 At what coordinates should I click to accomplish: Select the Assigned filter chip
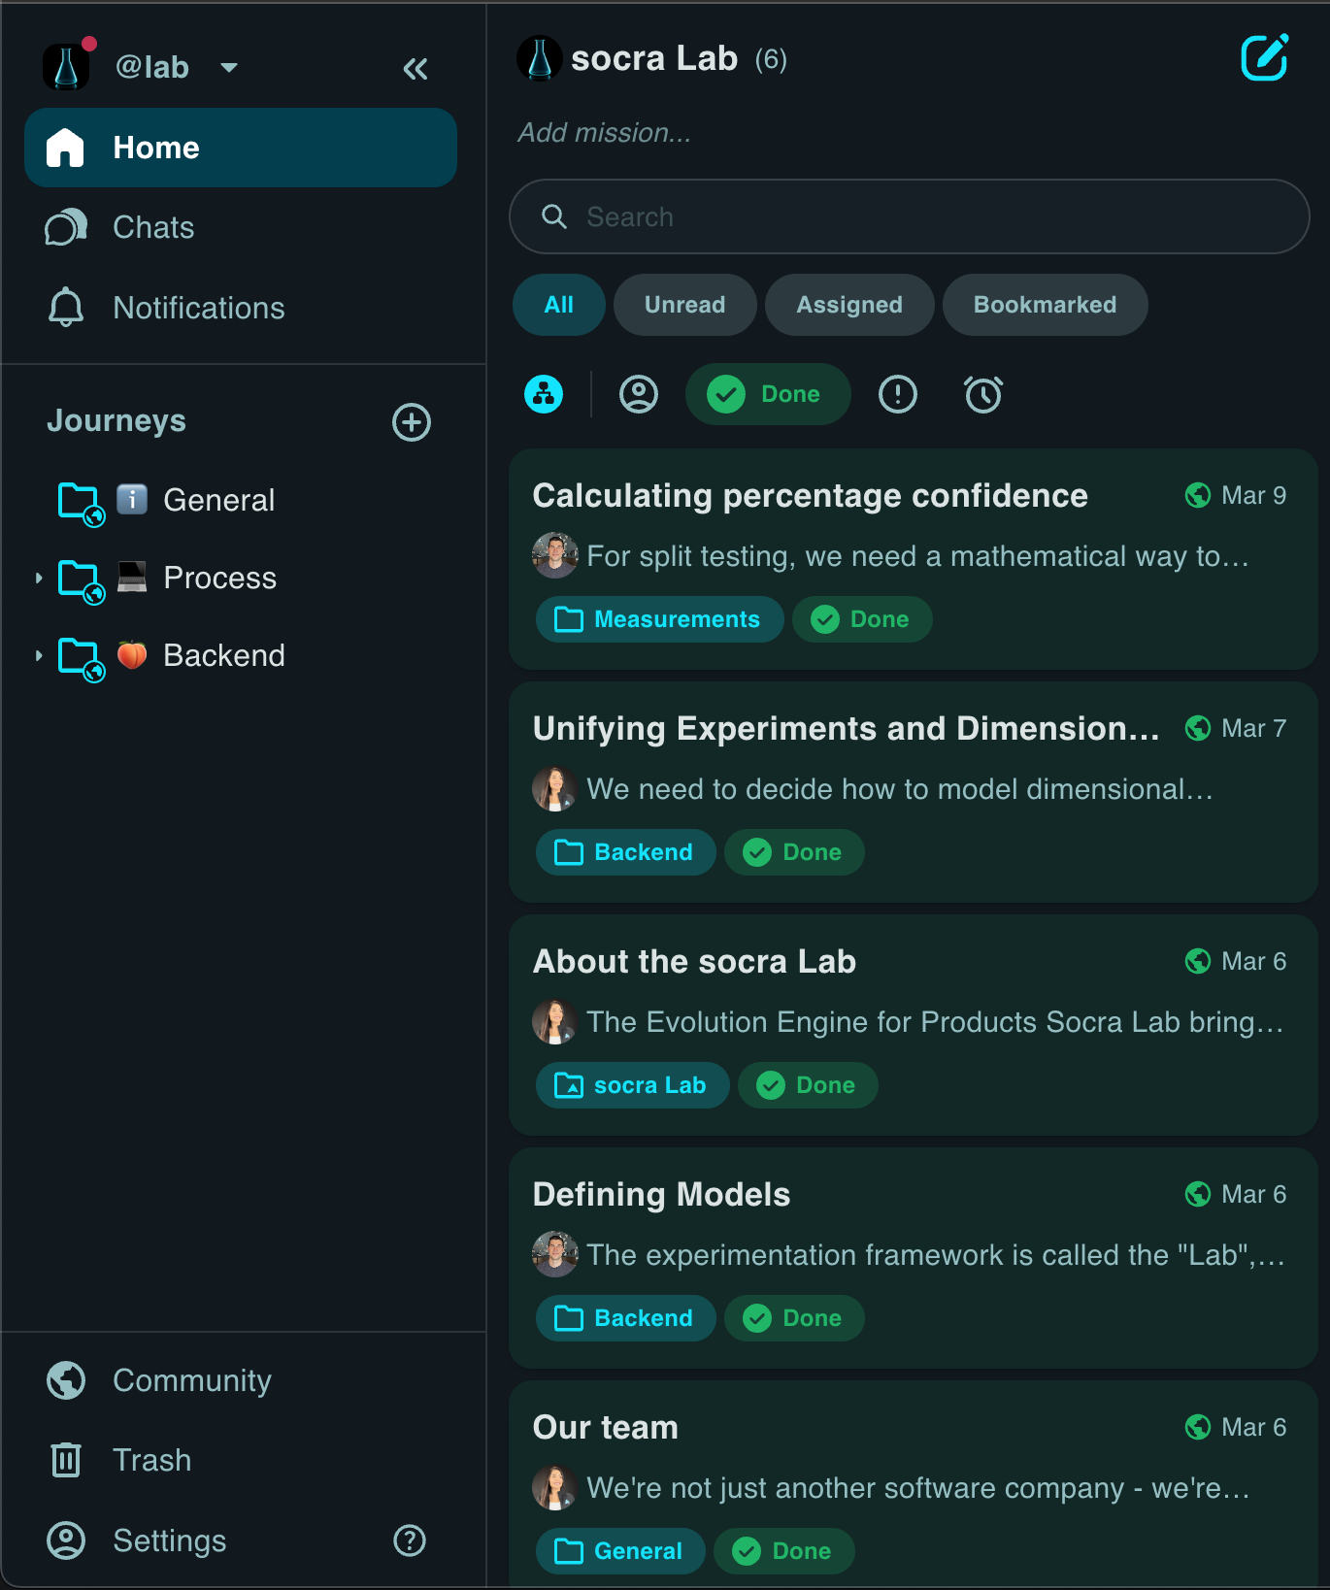pyautogui.click(x=849, y=305)
